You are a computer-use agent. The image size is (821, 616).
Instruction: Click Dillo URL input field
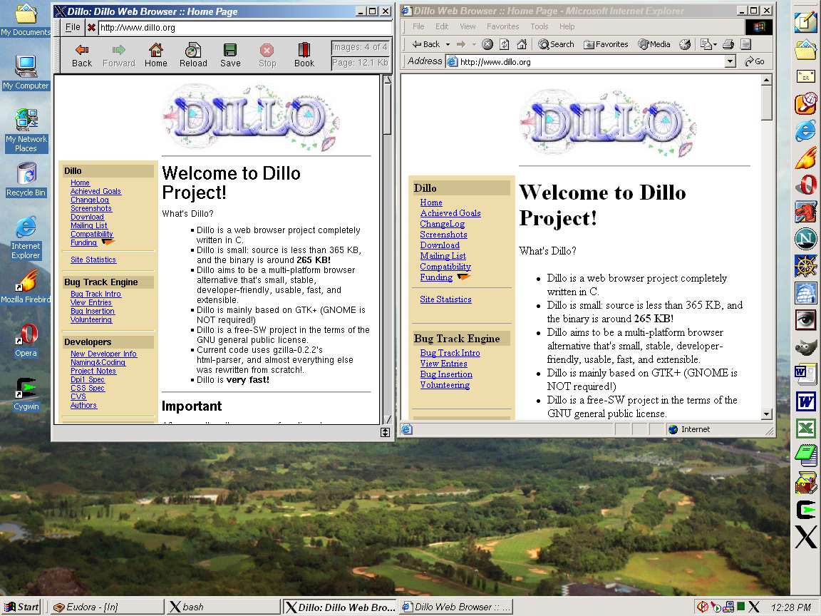245,27
